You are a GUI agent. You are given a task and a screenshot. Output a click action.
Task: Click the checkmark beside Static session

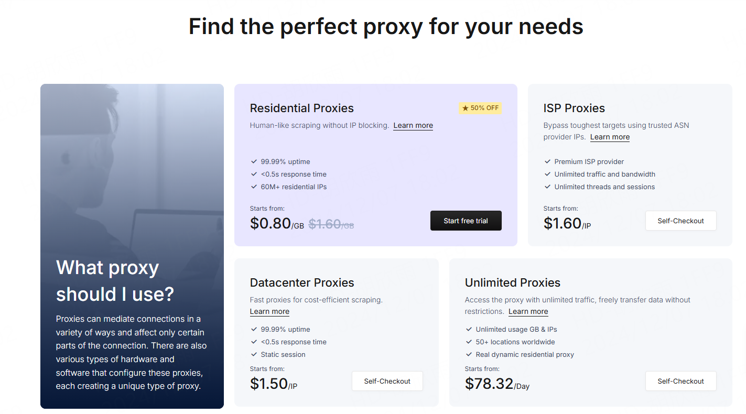tap(254, 355)
